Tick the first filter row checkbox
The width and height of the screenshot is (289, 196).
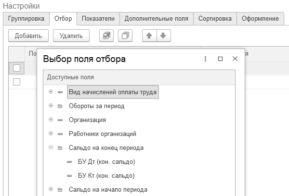click(x=16, y=82)
